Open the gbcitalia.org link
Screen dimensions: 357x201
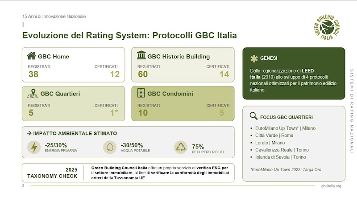tap(331, 186)
